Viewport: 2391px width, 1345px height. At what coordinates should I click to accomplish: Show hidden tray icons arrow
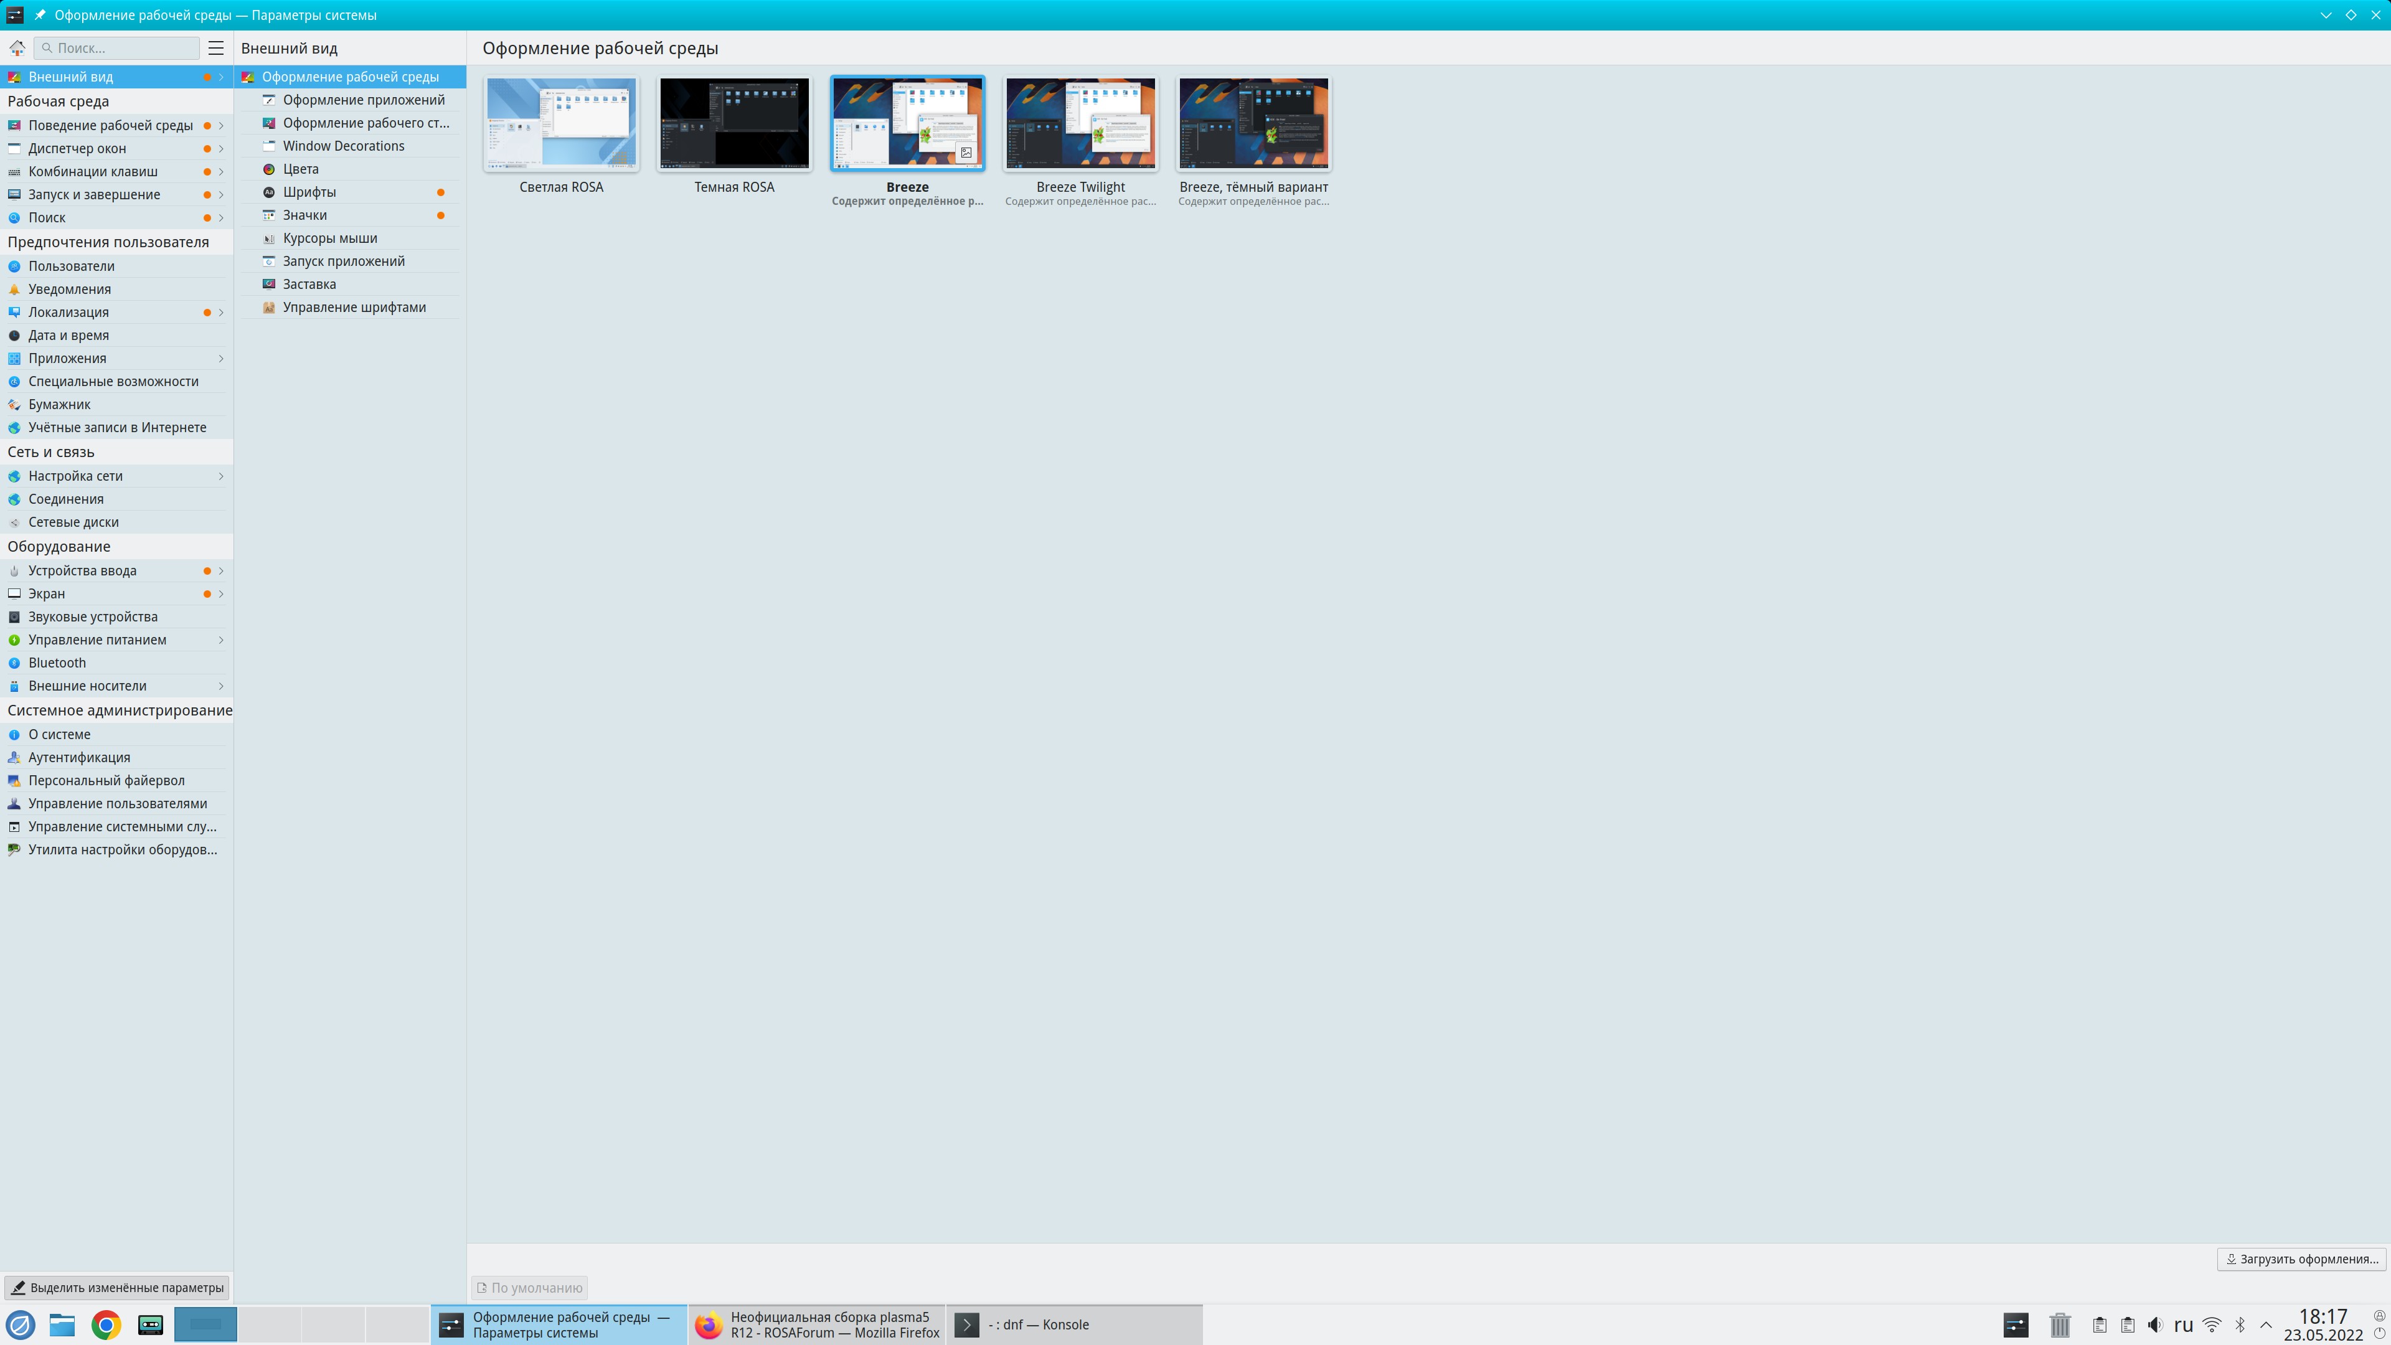[2266, 1324]
